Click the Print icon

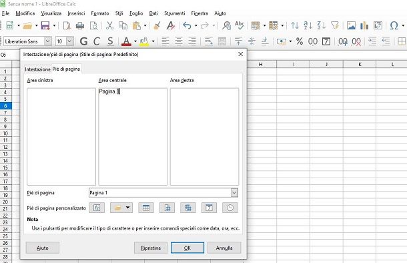tap(80, 25)
